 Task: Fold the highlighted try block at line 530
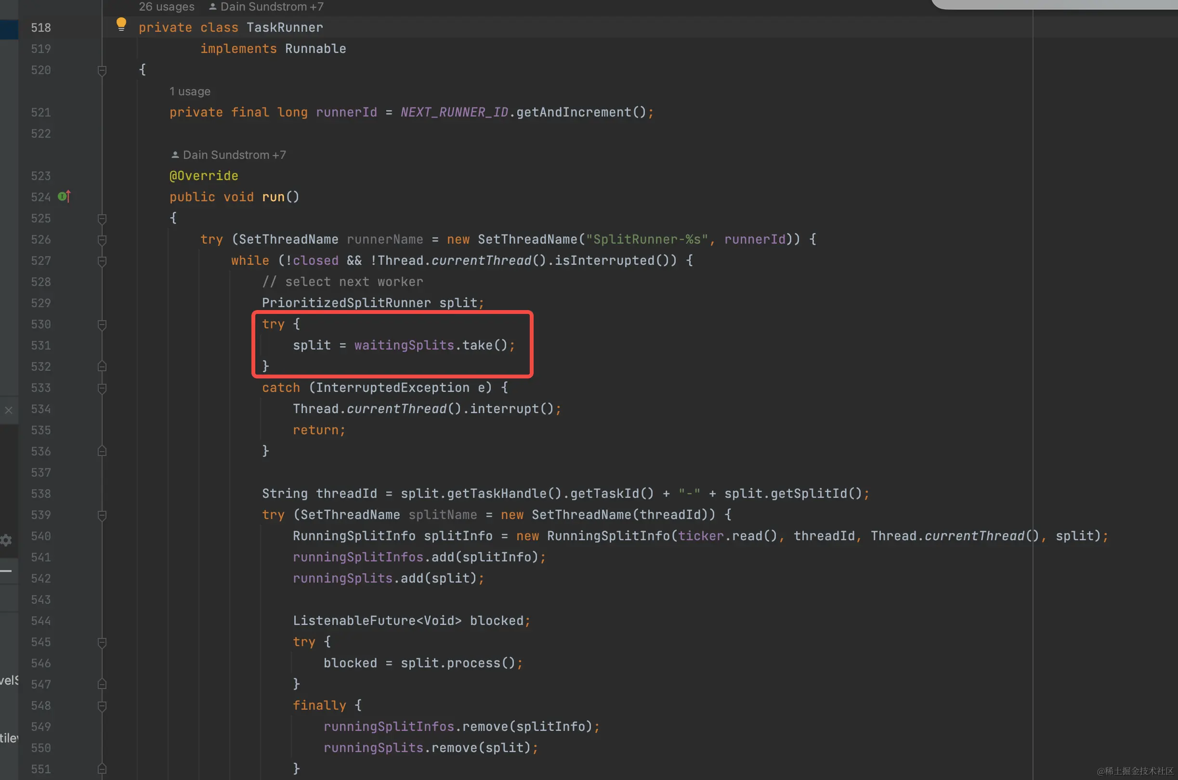pos(102,325)
